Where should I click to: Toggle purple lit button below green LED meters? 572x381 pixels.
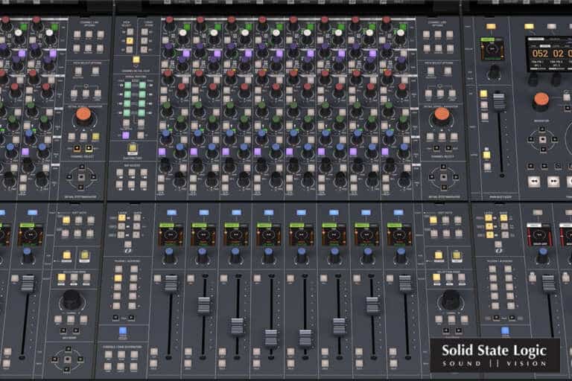click(x=126, y=135)
